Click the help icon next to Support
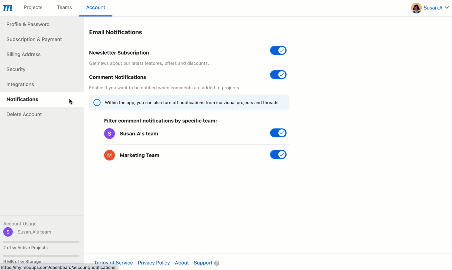The height and width of the screenshot is (270, 452). click(x=217, y=263)
